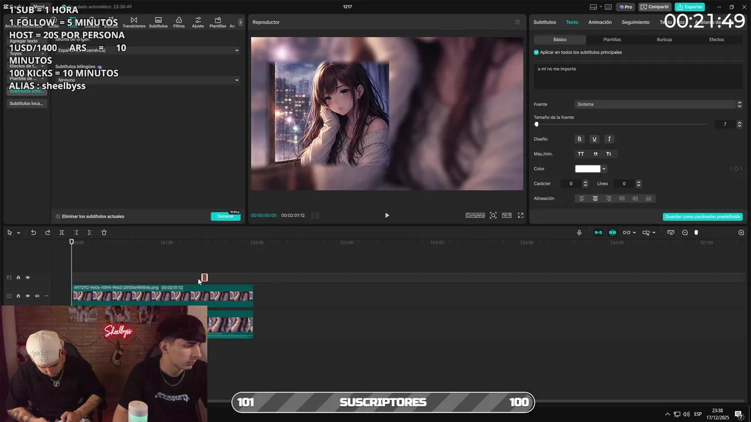751x422 pixels.
Task: Expand more media tabs arrow
Action: point(240,22)
